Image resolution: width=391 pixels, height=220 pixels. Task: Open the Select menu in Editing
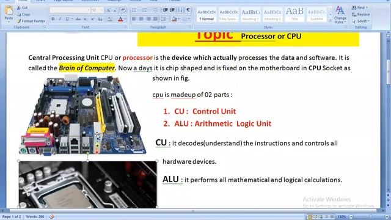pos(361,21)
